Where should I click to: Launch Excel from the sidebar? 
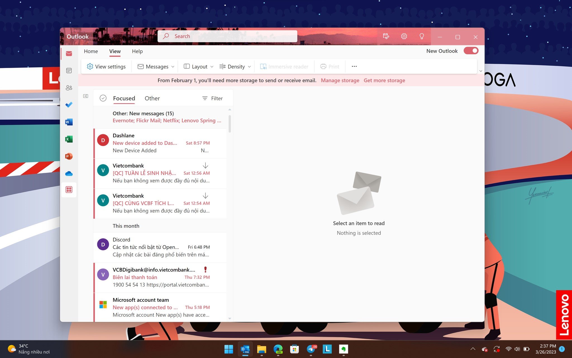pos(69,139)
